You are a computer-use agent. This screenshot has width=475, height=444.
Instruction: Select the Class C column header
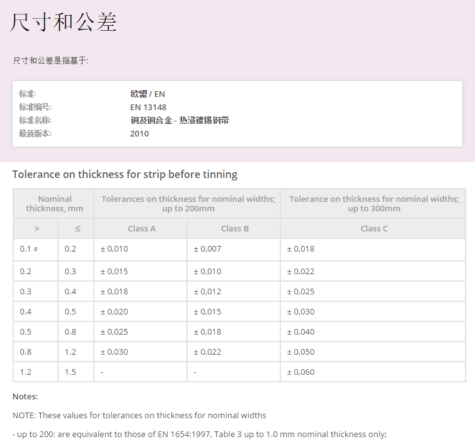pyautogui.click(x=374, y=228)
